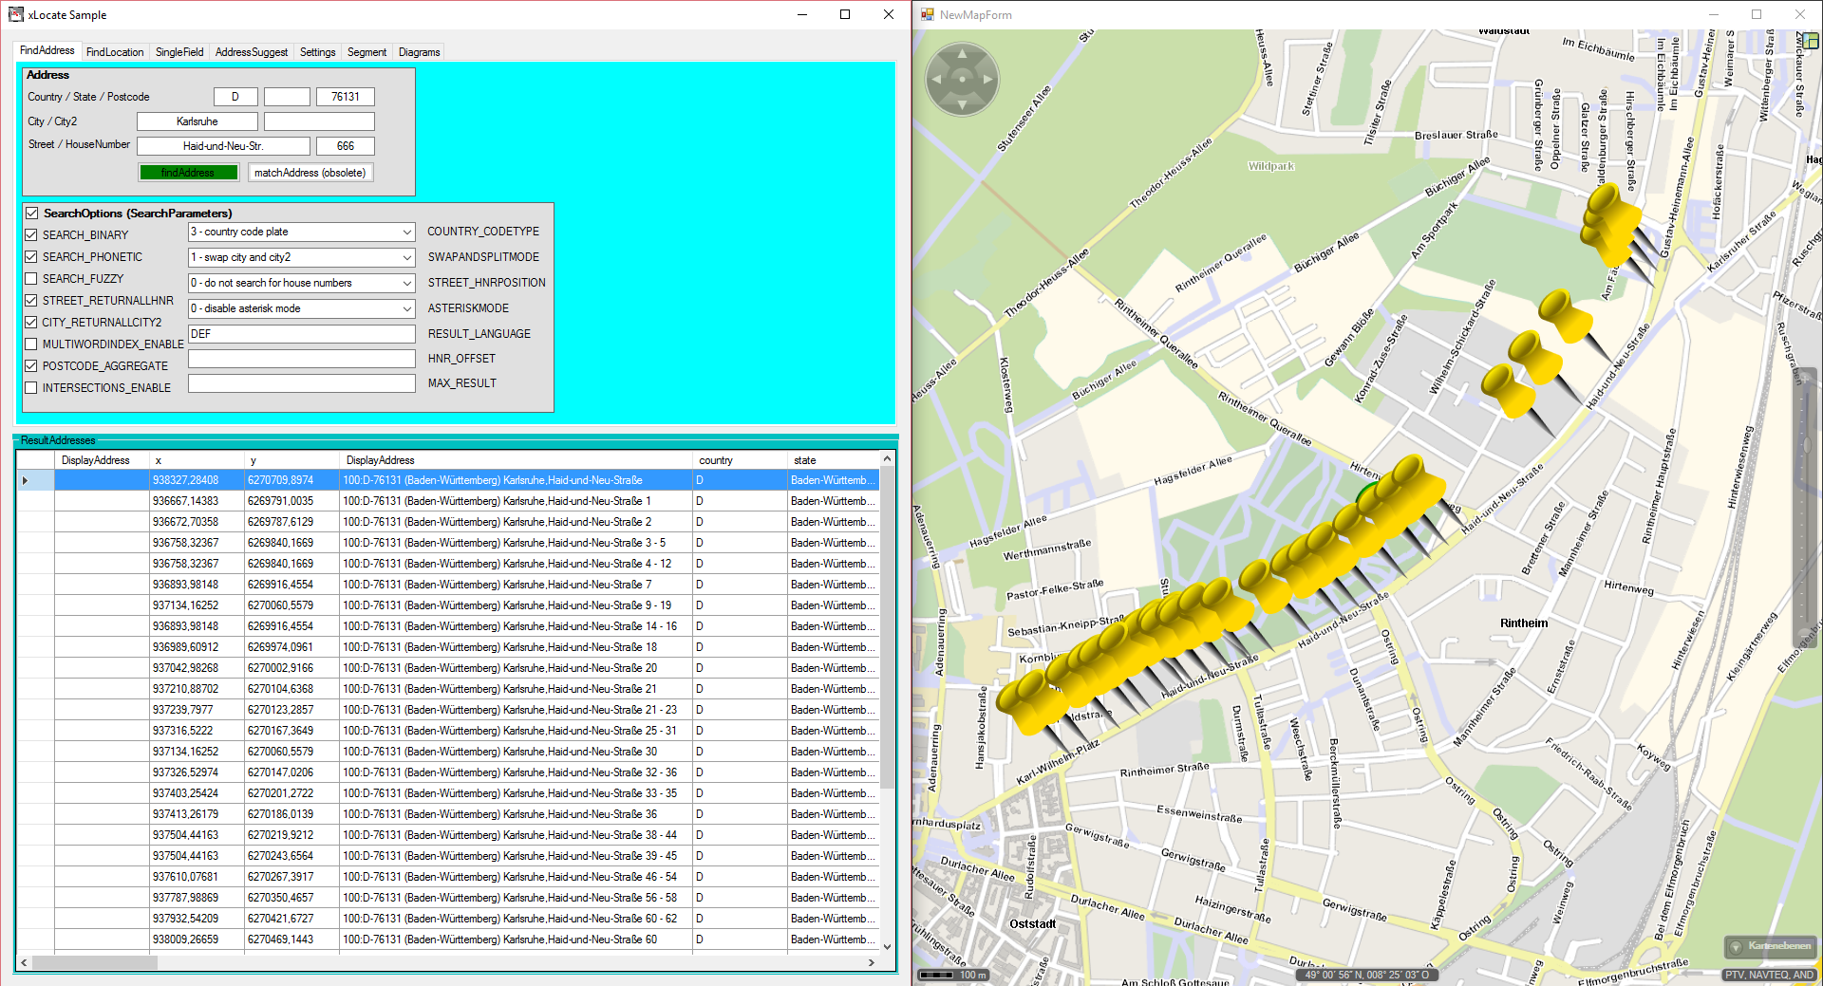
Task: Enable the INTERSECTIONS_ENABLE checkbox
Action: tap(31, 388)
